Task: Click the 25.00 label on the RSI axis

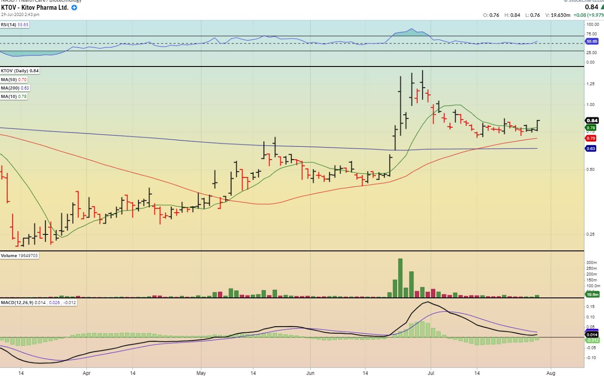Action: click(591, 52)
